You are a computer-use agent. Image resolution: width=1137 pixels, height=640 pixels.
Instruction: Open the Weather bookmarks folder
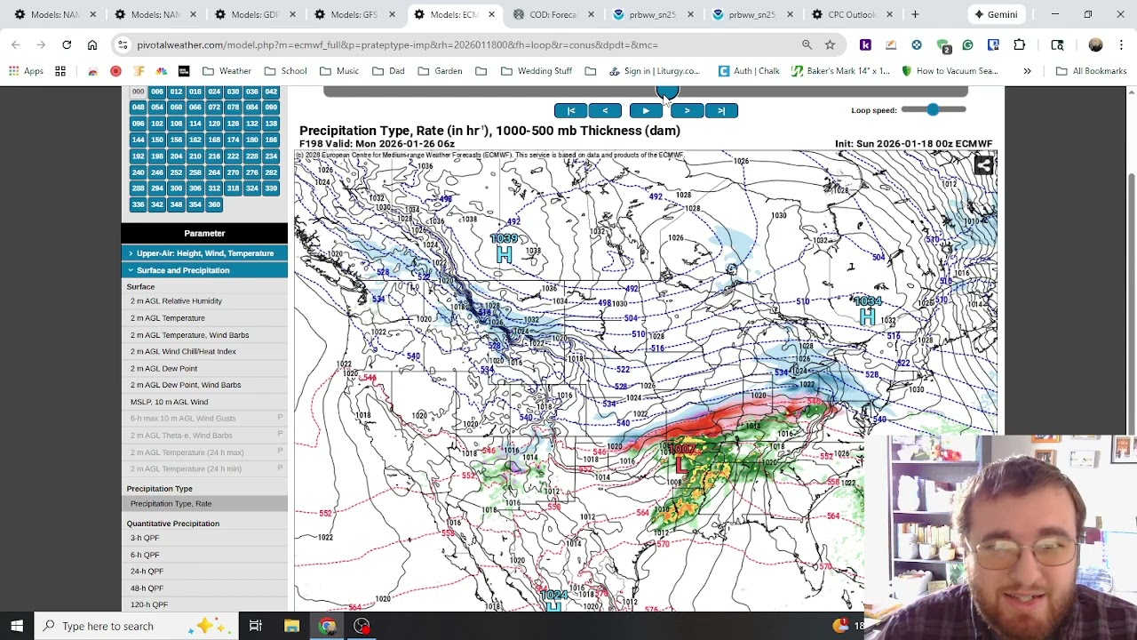click(x=227, y=71)
